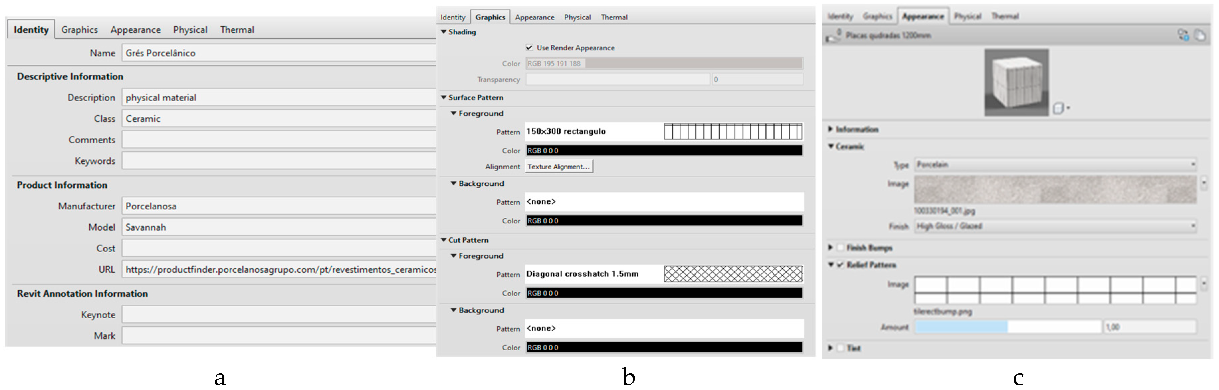Click the duplicate asset icon
1219x390 pixels.
pyautogui.click(x=1200, y=34)
